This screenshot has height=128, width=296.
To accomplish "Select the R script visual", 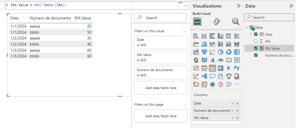I will (x=228, y=68).
